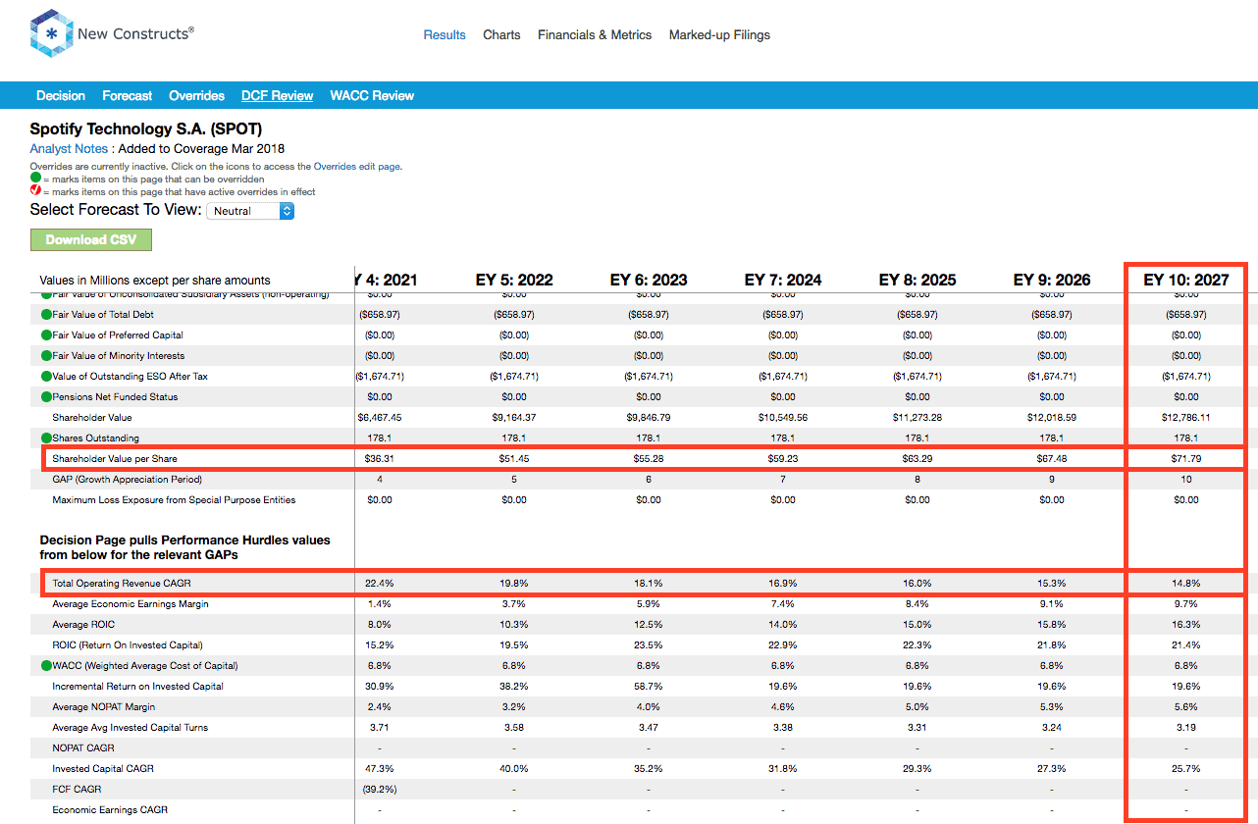Switch to the DCF Review tab

278,95
